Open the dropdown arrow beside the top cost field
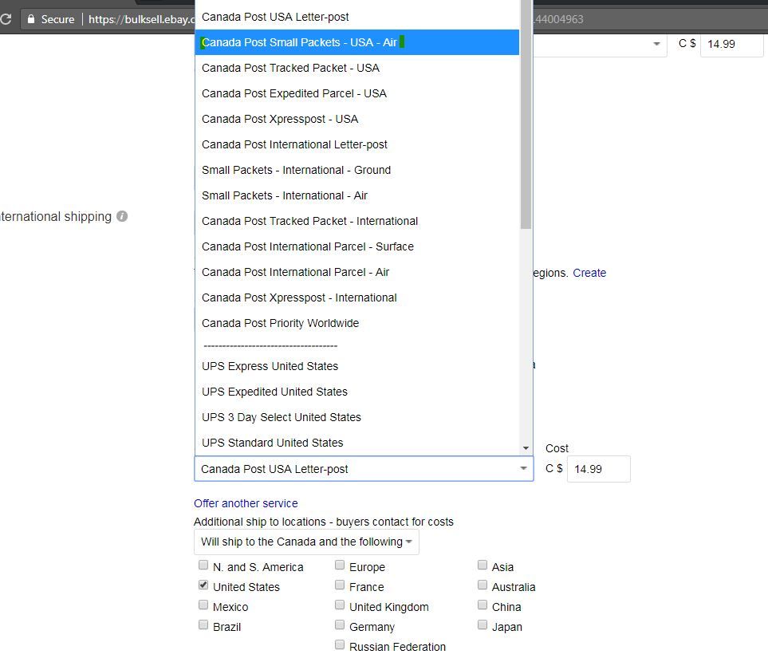Image resolution: width=768 pixels, height=662 pixels. [656, 44]
